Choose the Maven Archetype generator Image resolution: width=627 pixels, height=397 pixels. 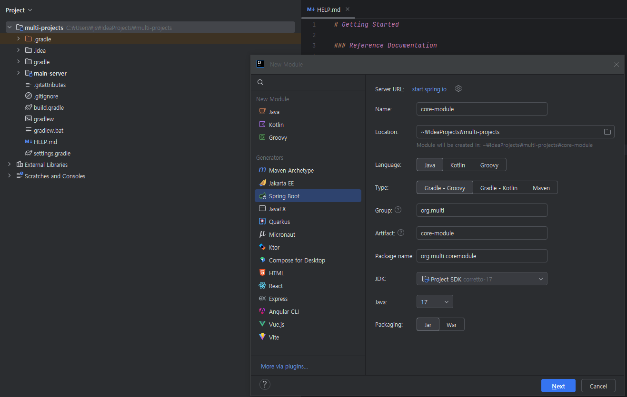click(308, 170)
